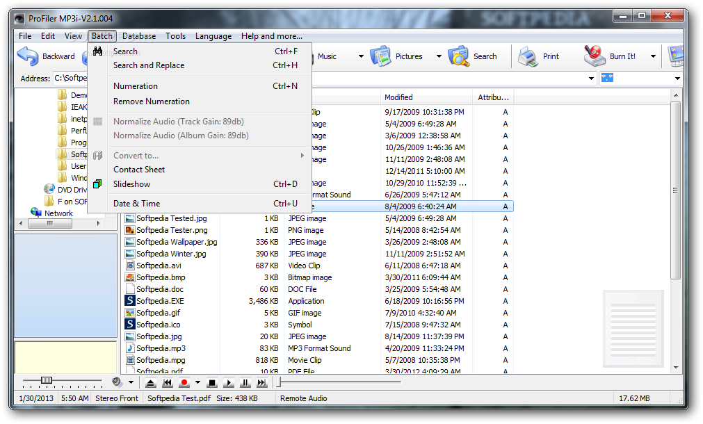The width and height of the screenshot is (703, 424).
Task: Stop playback with the square stop button
Action: [x=212, y=383]
